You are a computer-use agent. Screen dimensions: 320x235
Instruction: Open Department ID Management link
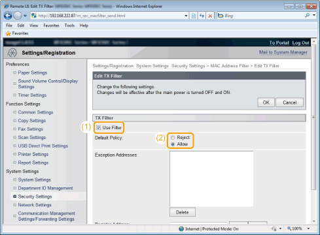pyautogui.click(x=45, y=188)
